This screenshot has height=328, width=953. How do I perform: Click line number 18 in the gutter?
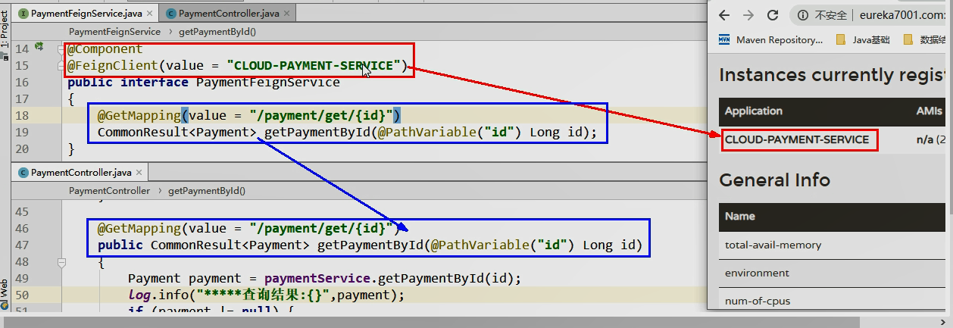21,115
